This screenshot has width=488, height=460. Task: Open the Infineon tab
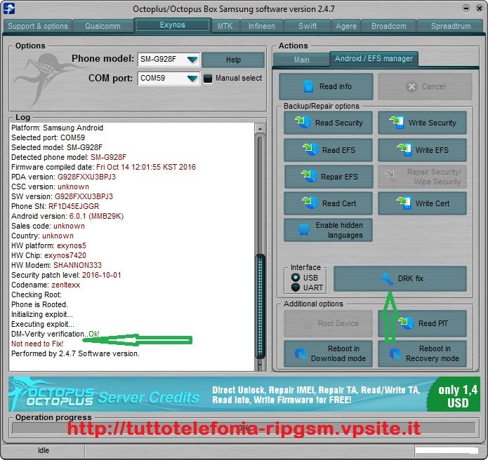(262, 26)
